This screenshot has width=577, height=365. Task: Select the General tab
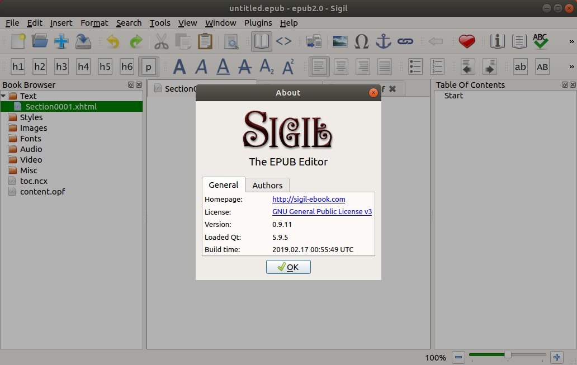(x=224, y=184)
